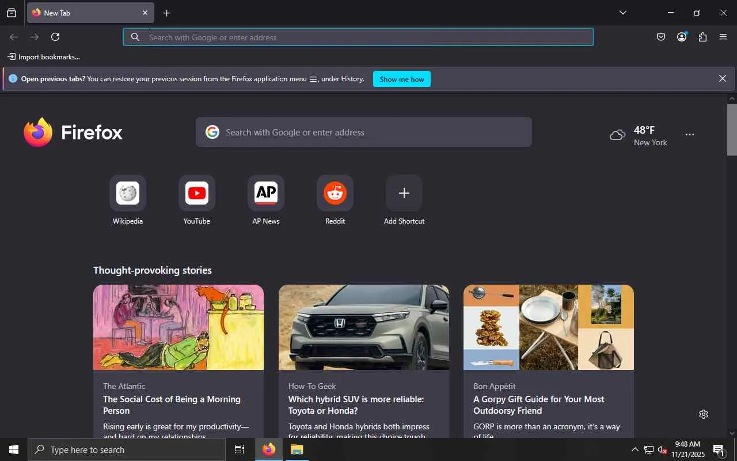Screen dimensions: 737x461
Task: Click the page search box with Google
Action: [x=364, y=132]
